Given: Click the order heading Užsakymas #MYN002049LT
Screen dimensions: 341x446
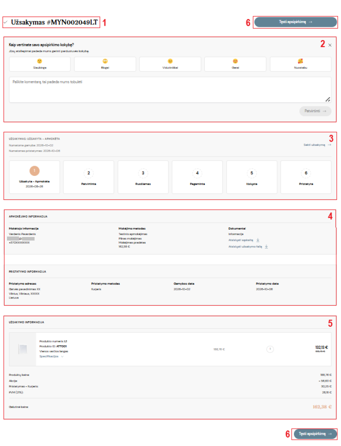Looking at the screenshot, I should point(54,22).
